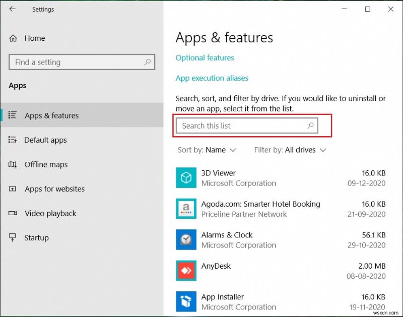Select the Agoda.com Smarter Hotel Booking icon
This screenshot has height=317, width=403.
tap(186, 209)
